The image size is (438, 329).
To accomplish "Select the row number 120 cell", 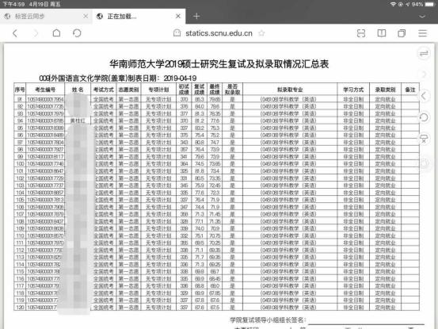I will pos(20,307).
